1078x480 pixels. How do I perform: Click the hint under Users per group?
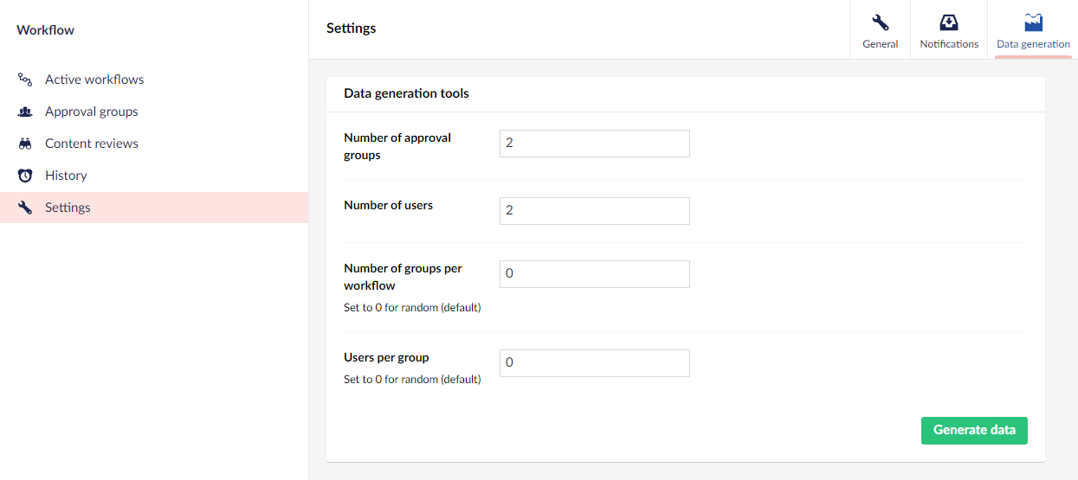[412, 380]
